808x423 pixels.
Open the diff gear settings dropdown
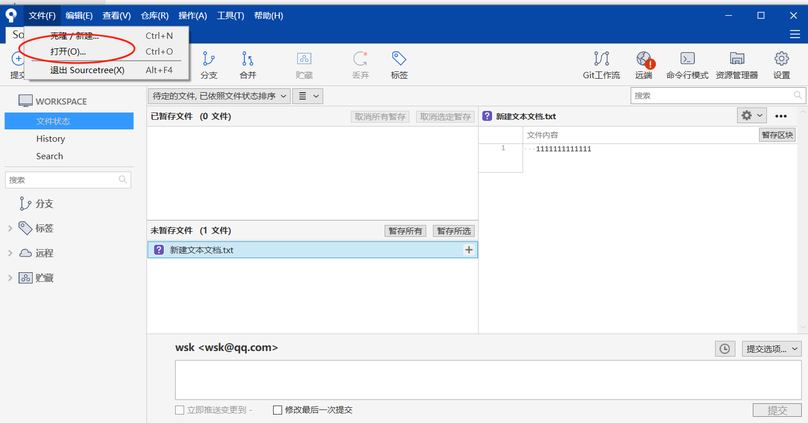[x=752, y=115]
